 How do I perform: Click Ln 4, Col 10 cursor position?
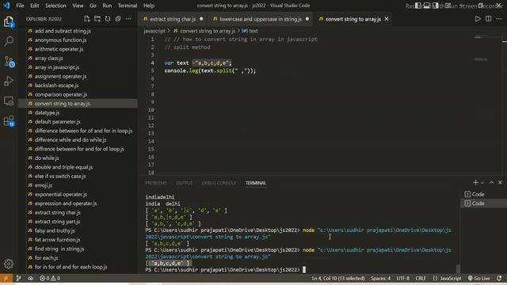click(x=338, y=278)
